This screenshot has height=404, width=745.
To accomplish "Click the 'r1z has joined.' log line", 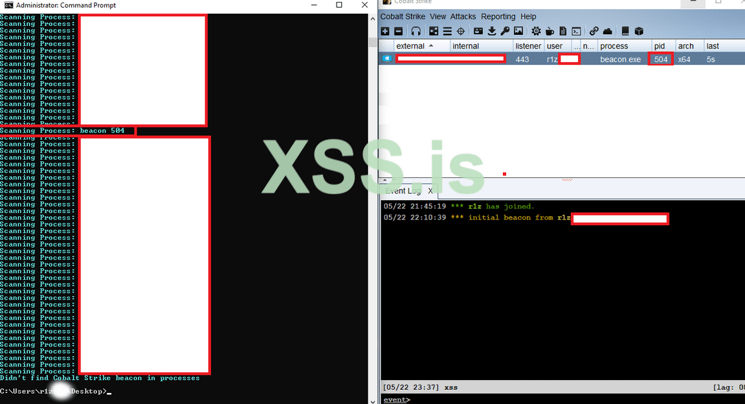I will [459, 207].
